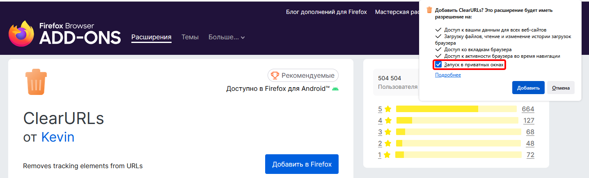
Task: Click the Firefox Browser Add-ons logo
Action: click(x=65, y=34)
